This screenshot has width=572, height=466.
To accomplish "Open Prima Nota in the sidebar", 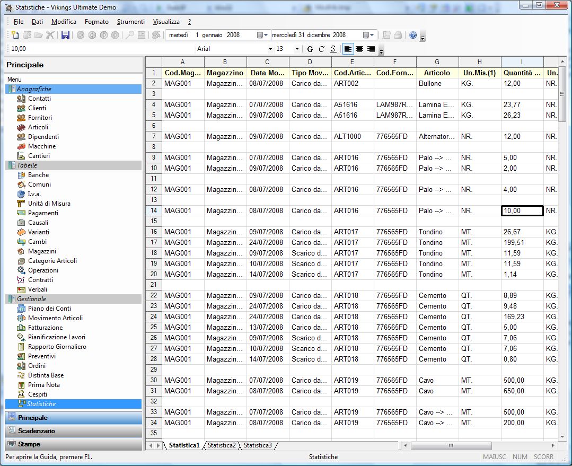I will pyautogui.click(x=44, y=385).
